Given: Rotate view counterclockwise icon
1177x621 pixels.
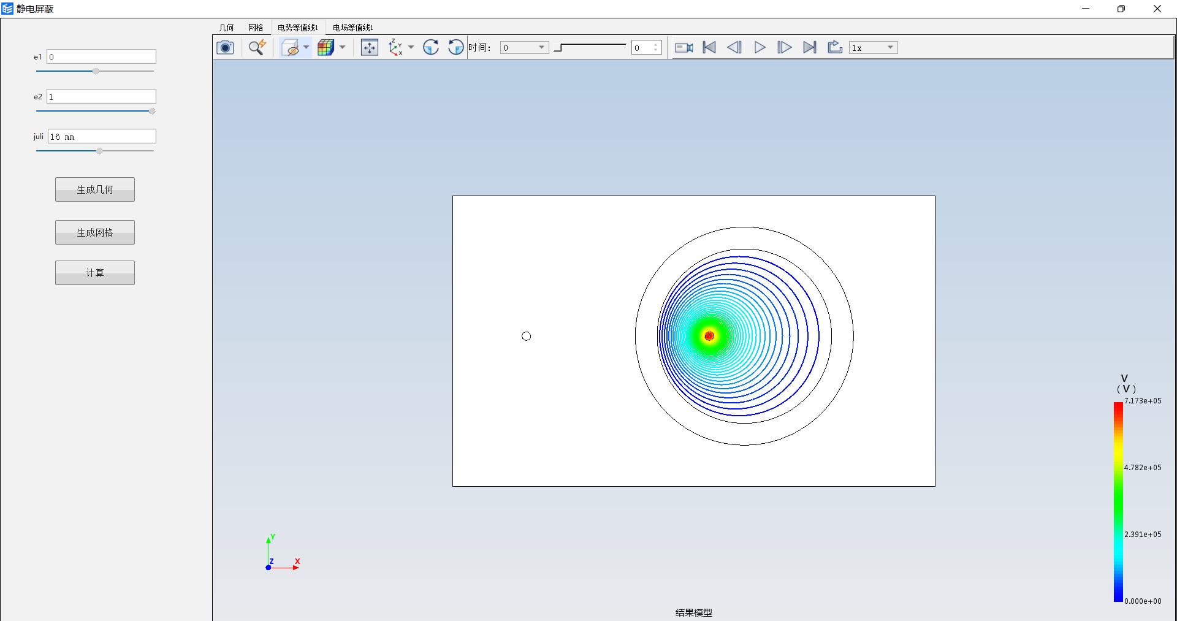Looking at the screenshot, I should click(455, 47).
